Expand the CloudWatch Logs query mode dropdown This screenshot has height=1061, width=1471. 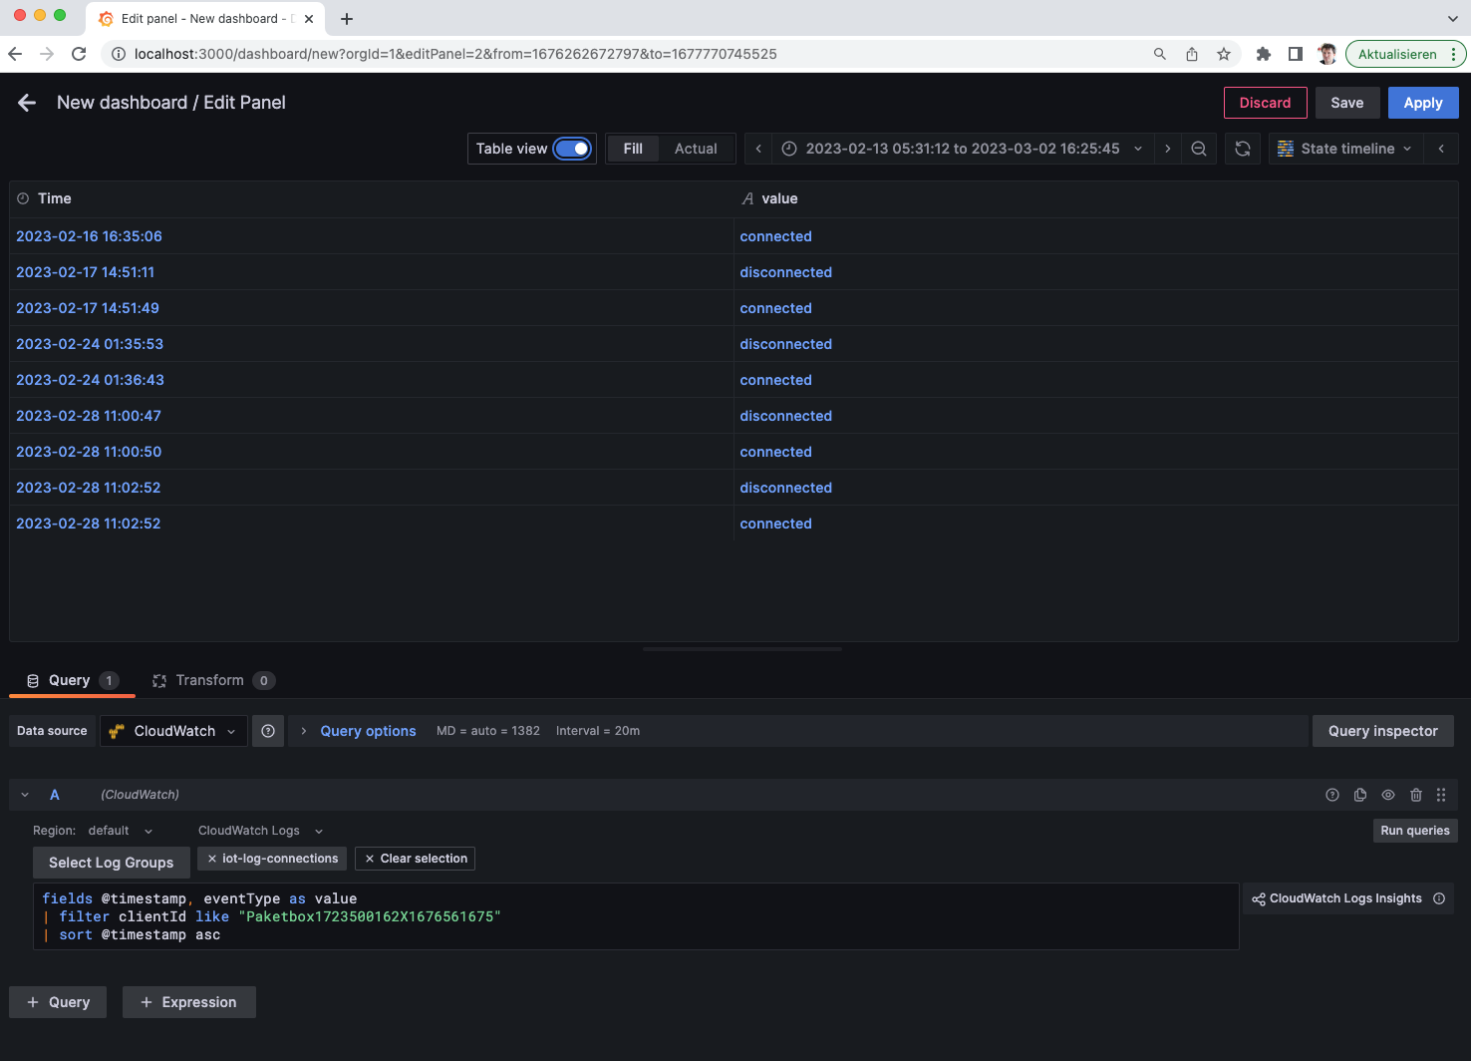point(260,830)
